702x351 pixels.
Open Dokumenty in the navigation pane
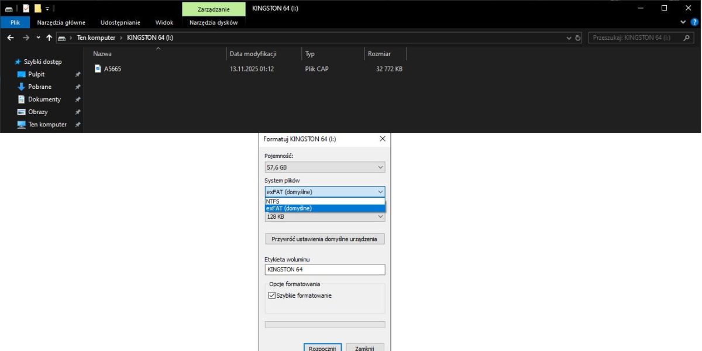click(44, 99)
